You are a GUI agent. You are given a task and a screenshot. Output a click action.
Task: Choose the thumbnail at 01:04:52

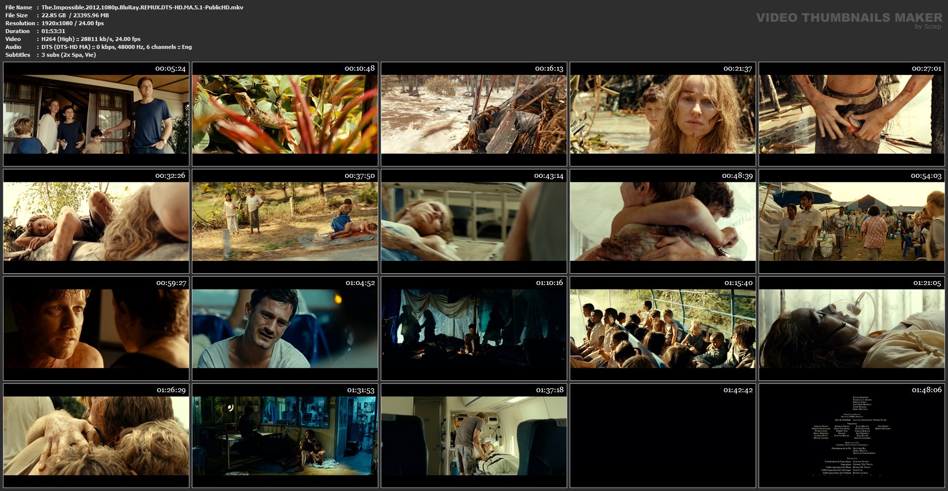coord(285,328)
